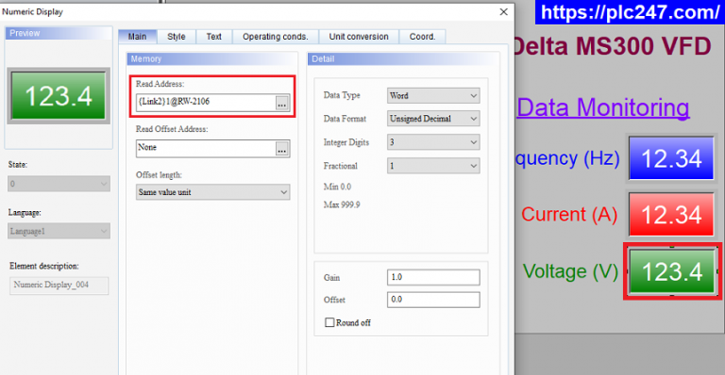Viewport: 725px width, 375px height.
Task: Click the Data Monitoring link
Action: [x=603, y=107]
